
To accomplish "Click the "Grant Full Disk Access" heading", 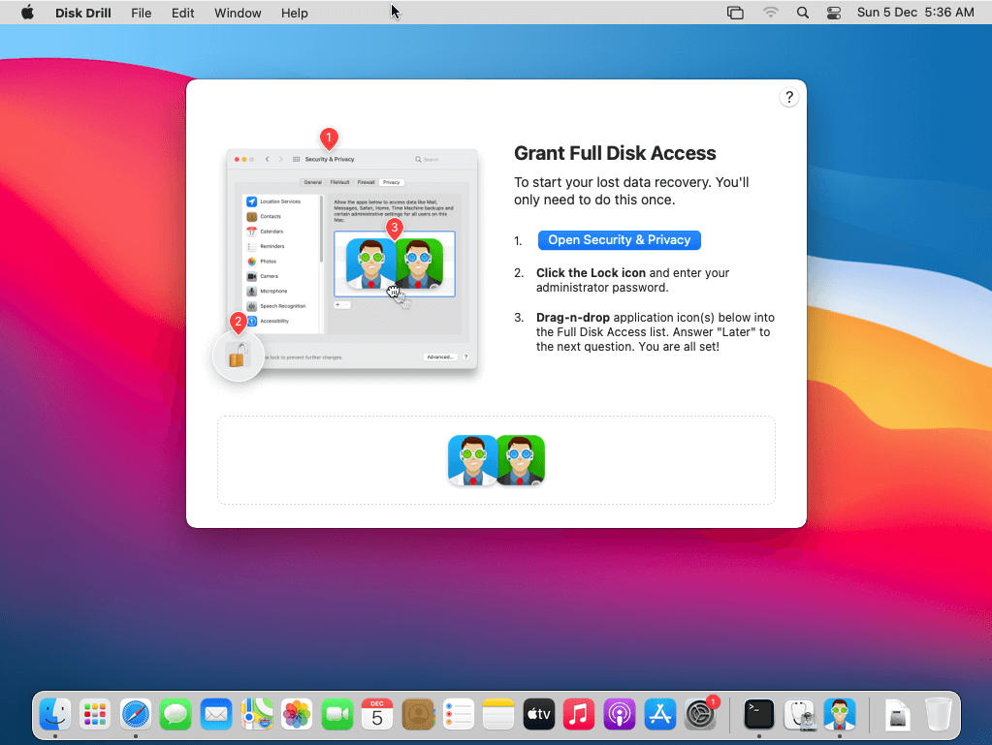I will (615, 153).
